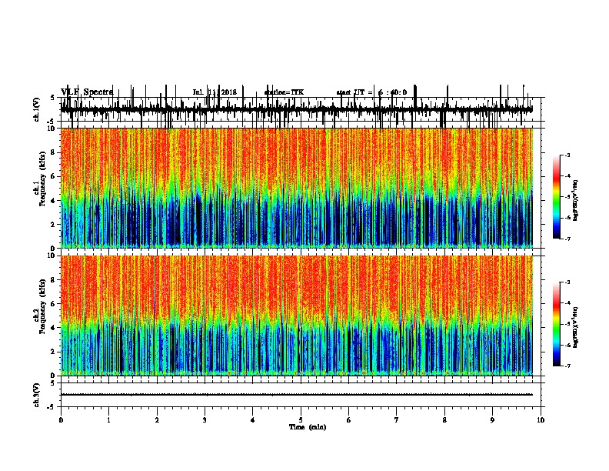Click the "VLF Spectra" title text

(87, 92)
